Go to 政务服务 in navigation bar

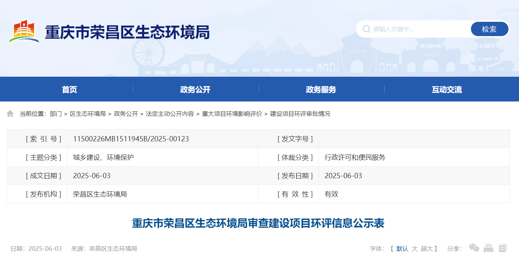(321, 89)
